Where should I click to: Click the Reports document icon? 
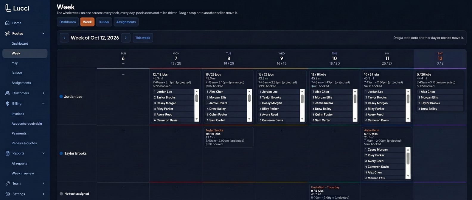[x=7, y=153]
